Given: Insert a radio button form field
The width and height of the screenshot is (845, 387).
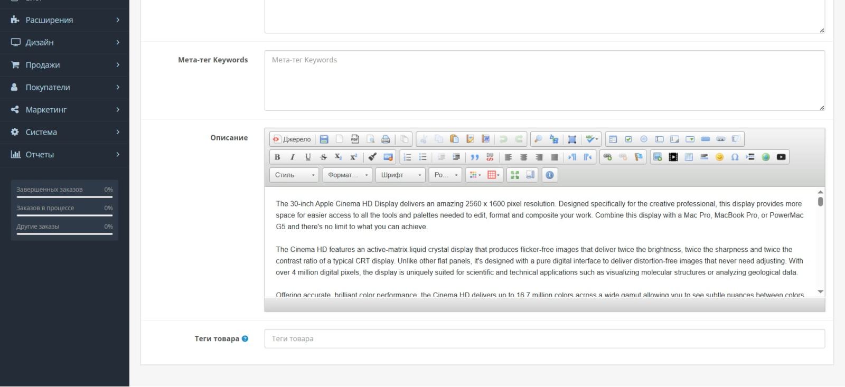Looking at the screenshot, I should click(x=644, y=139).
